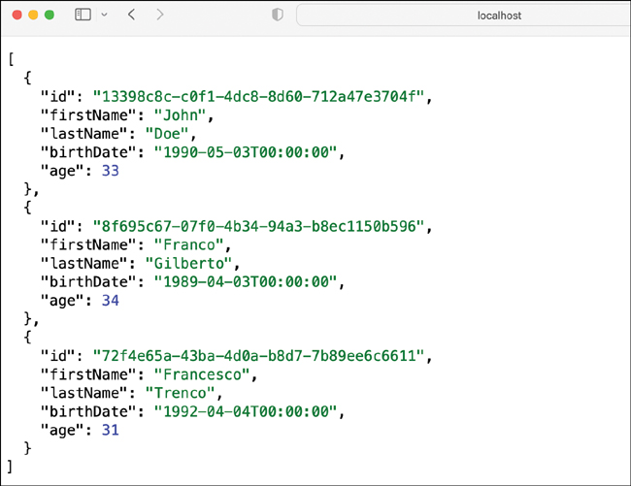Click the id value starting with 8f695c67
The image size is (631, 486).
pos(259,226)
